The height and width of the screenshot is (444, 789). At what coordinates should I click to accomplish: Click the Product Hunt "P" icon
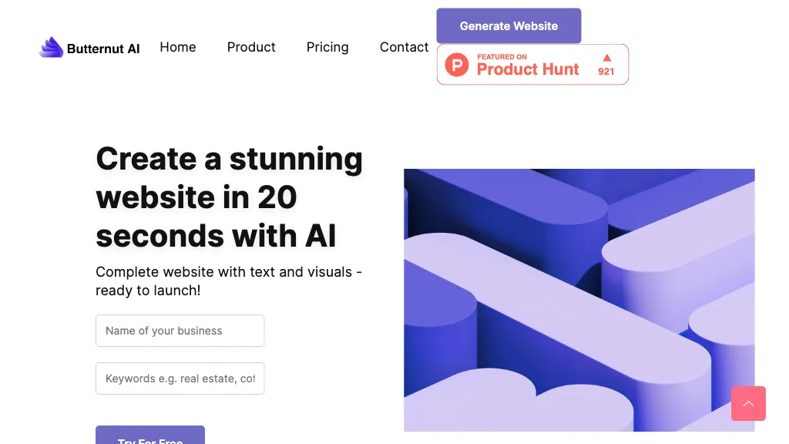click(457, 65)
